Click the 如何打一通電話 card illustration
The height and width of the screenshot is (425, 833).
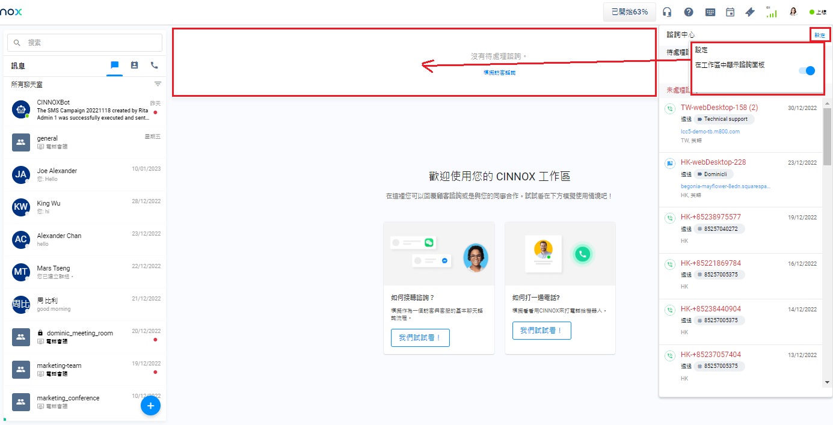point(560,254)
